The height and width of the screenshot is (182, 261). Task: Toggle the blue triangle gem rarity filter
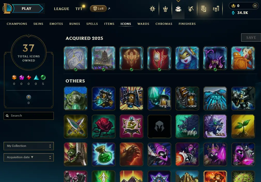pyautogui.click(x=36, y=77)
